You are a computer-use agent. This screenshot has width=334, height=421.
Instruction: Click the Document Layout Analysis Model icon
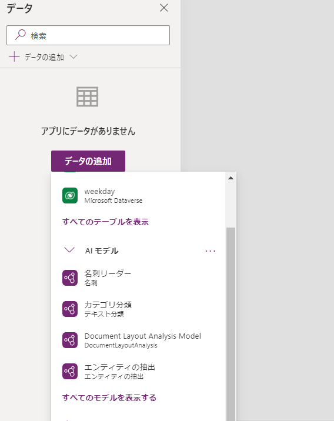pos(70,340)
